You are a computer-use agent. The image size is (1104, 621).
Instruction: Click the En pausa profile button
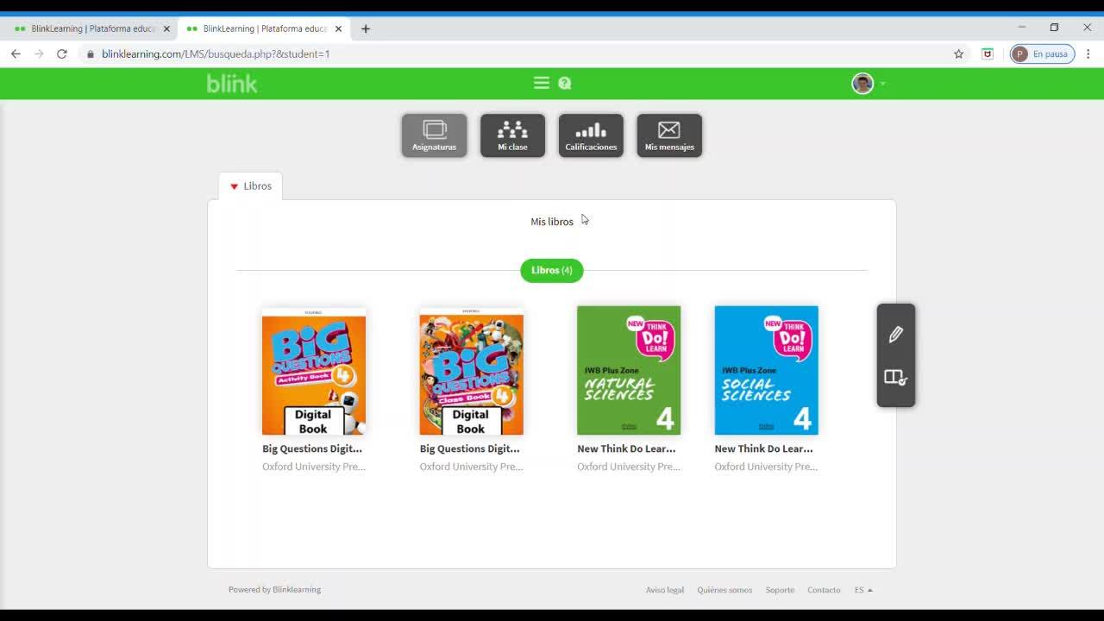pyautogui.click(x=1043, y=53)
